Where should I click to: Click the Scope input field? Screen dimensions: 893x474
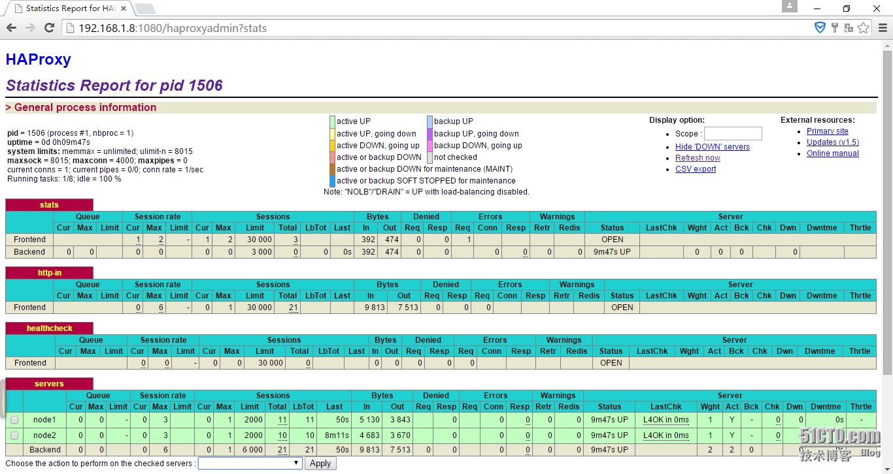(x=733, y=133)
